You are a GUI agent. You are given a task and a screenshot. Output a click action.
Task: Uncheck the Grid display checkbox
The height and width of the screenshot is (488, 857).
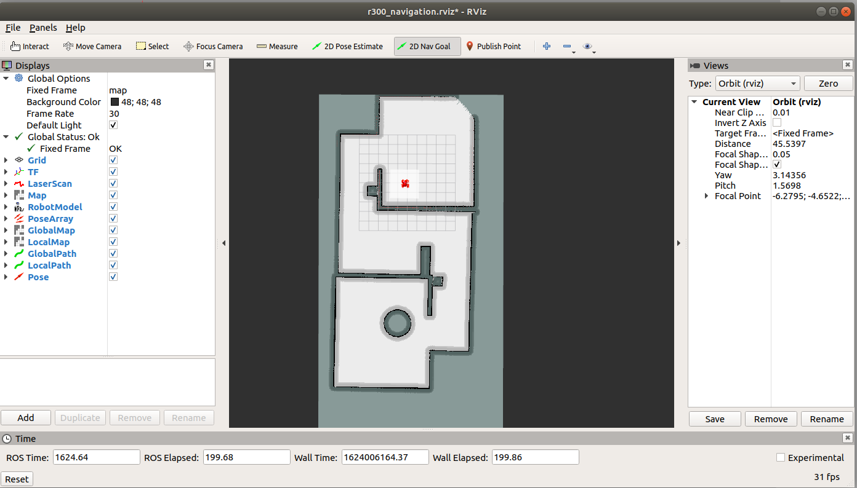coord(113,160)
